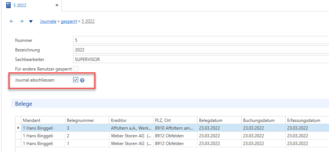The height and width of the screenshot is (152, 329).
Task: Sort by the PLZ, Ort column header
Action: click(x=175, y=120)
